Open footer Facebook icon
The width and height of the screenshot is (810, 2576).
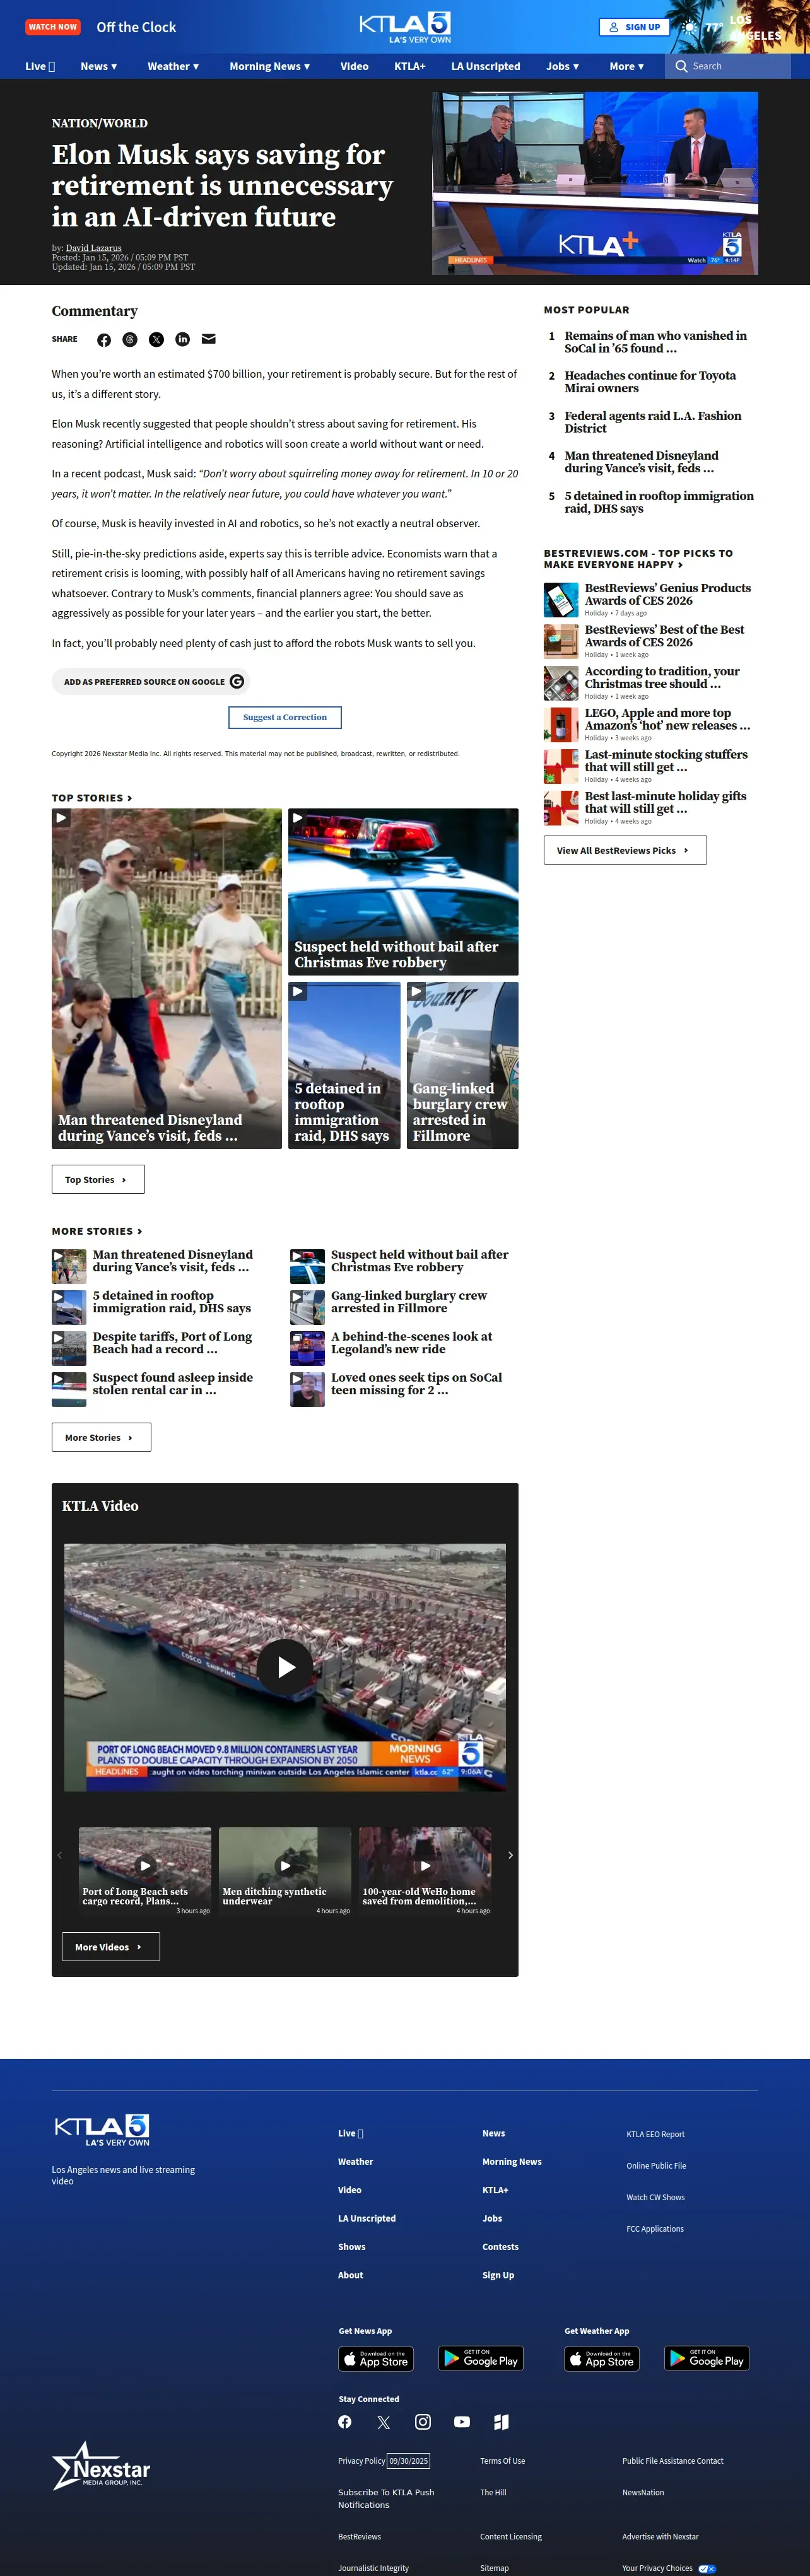click(x=345, y=2422)
